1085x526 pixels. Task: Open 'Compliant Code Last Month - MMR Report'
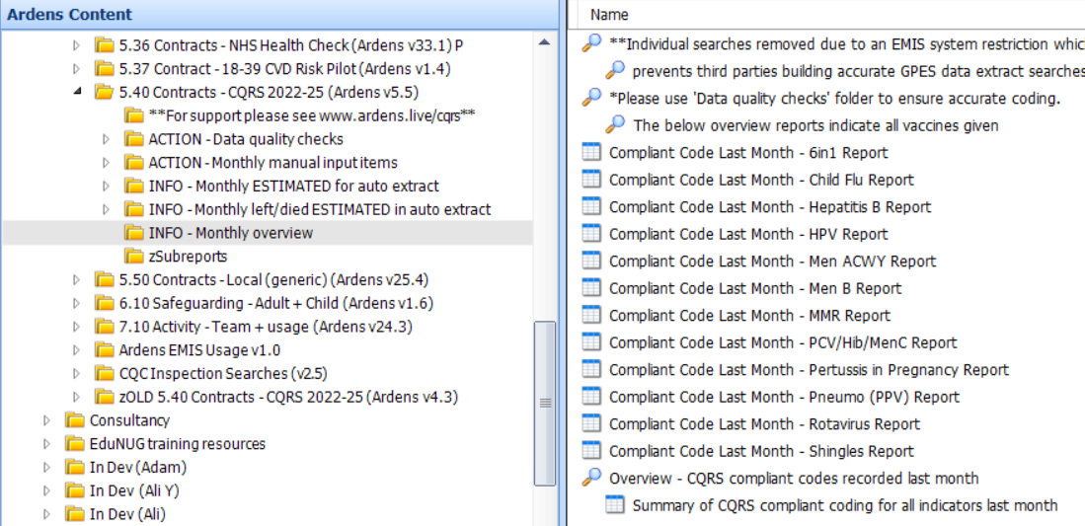click(750, 315)
